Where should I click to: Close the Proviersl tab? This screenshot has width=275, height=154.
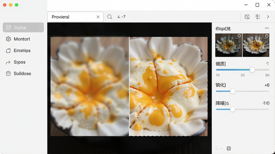(98, 17)
